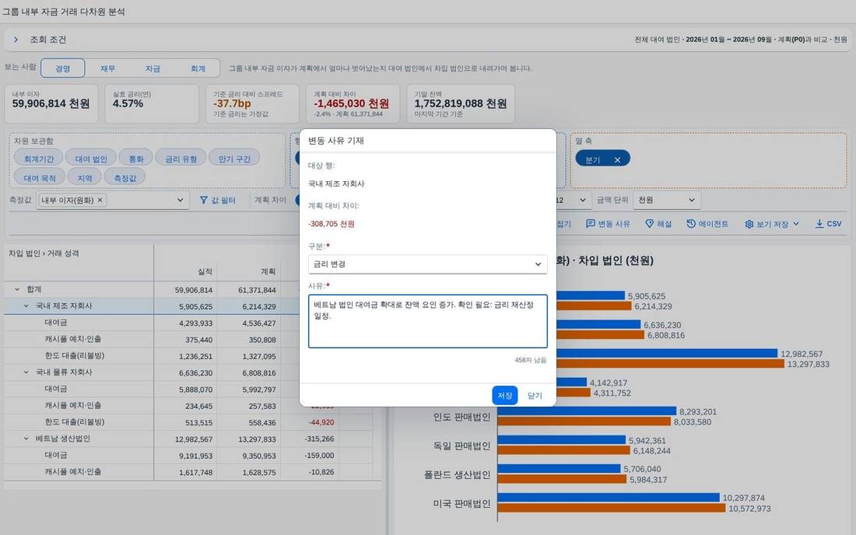Click the blue bar for 미국 판매법인
856x535 pixels.
609,498
